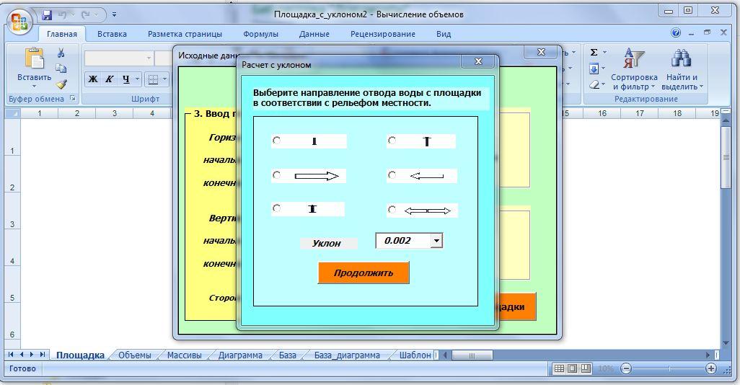
Task: Select the short down-arrow direction option
Action: pyautogui.click(x=276, y=140)
